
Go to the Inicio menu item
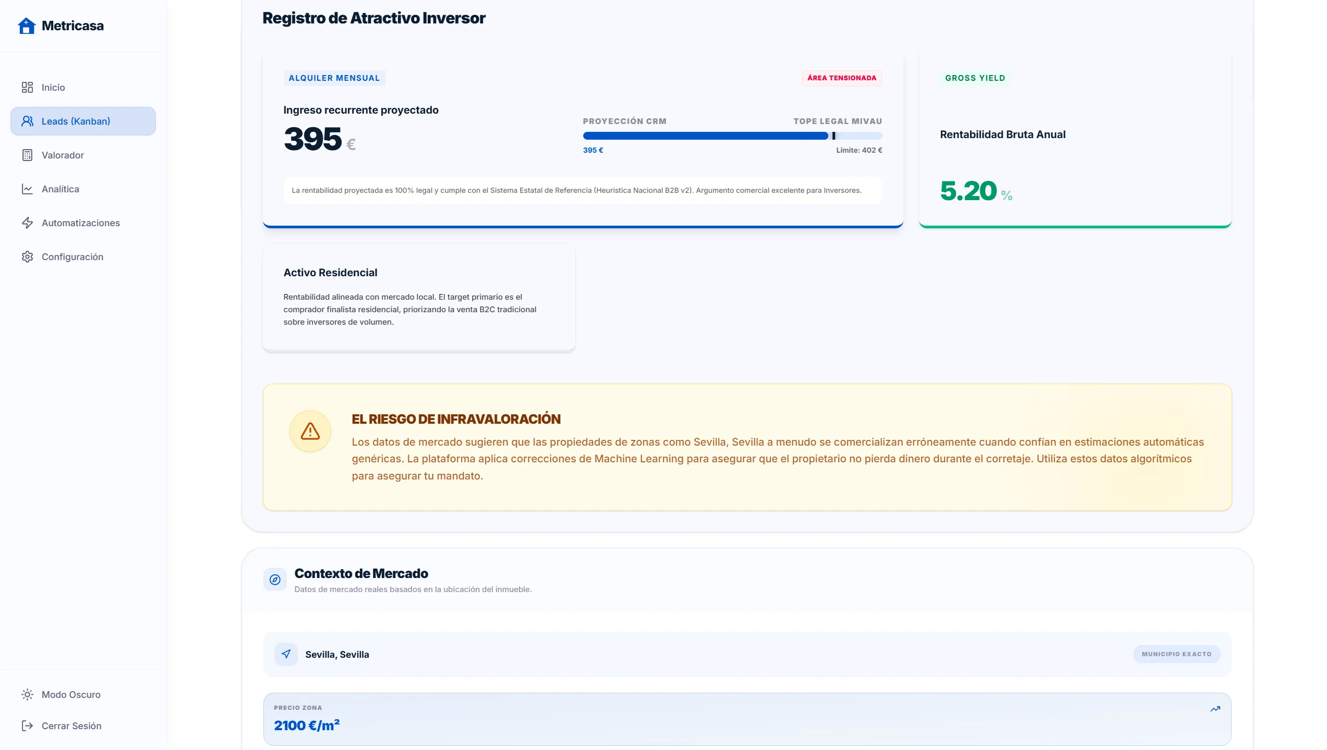53,87
